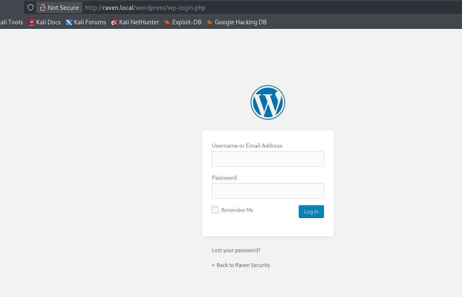Click the browser address bar
Viewport: 462px width, 297px height.
click(145, 7)
